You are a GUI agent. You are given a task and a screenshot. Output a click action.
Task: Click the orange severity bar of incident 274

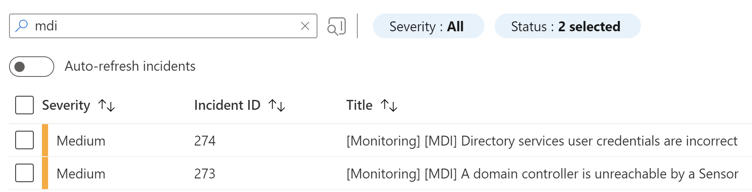coord(45,140)
